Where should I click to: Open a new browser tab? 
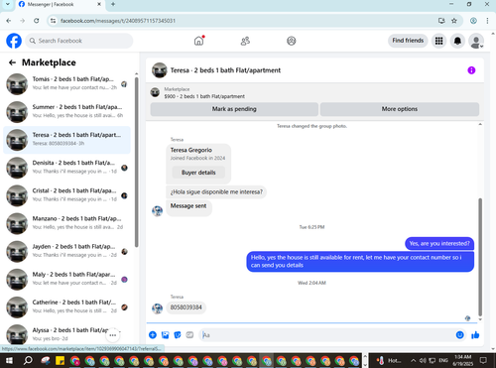pyautogui.click(x=113, y=4)
